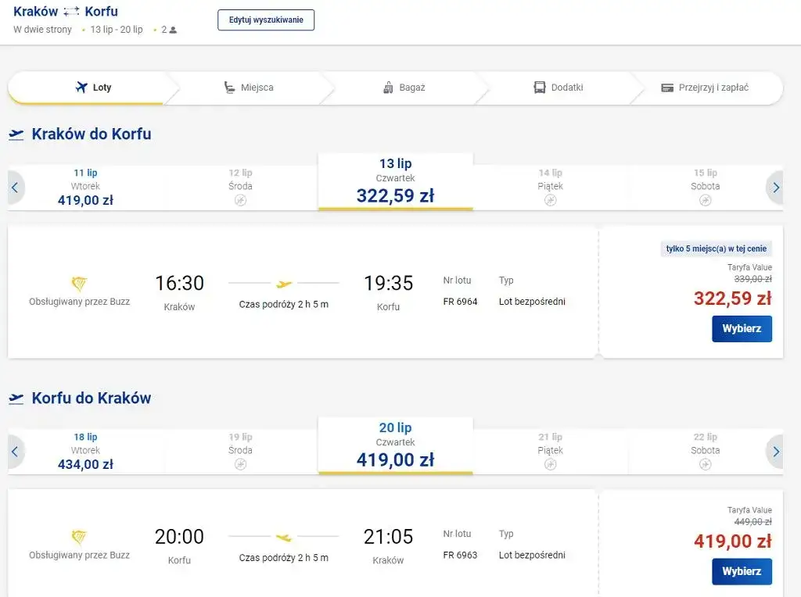The height and width of the screenshot is (597, 801).
Task: Click the seat icon in Miejsca step
Action: [229, 88]
